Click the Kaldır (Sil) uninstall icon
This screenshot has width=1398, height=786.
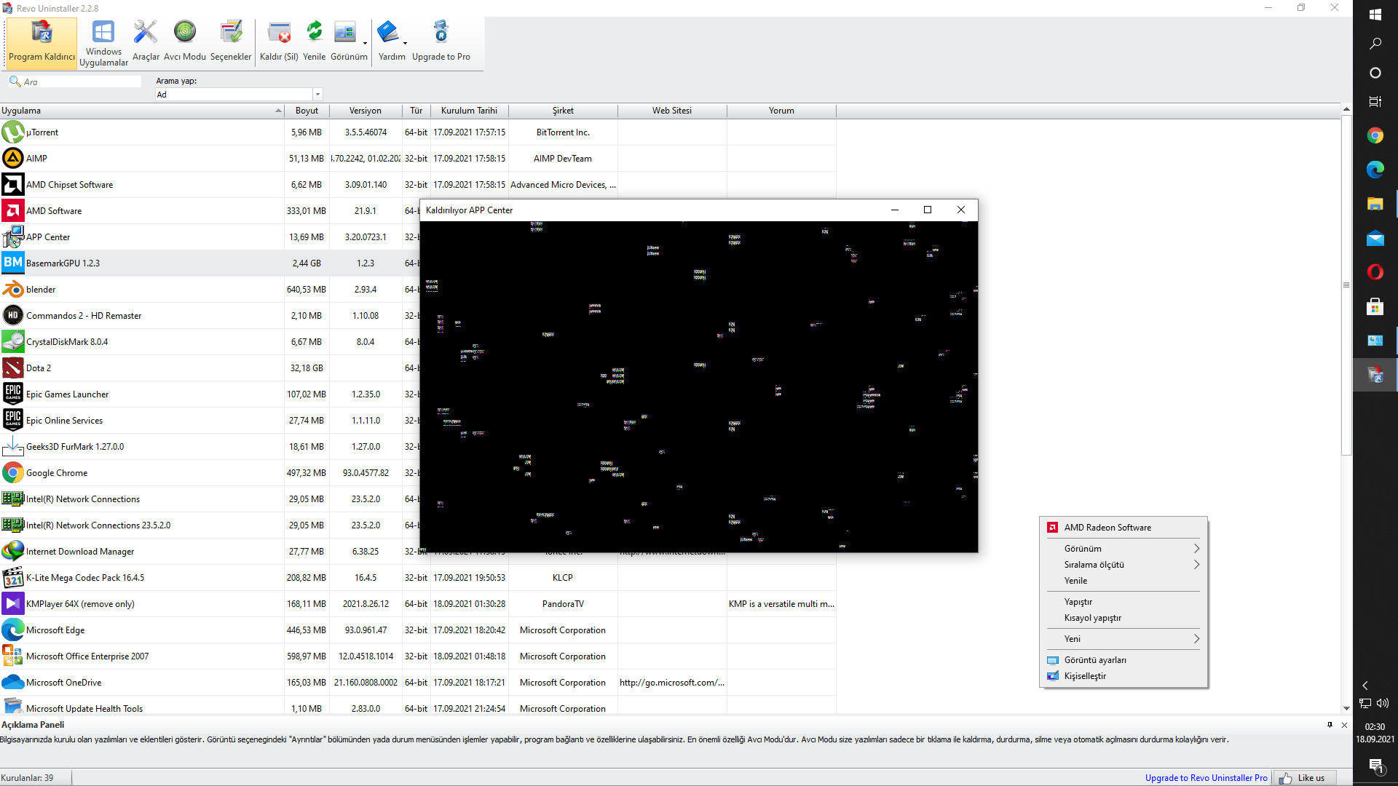[x=279, y=41]
